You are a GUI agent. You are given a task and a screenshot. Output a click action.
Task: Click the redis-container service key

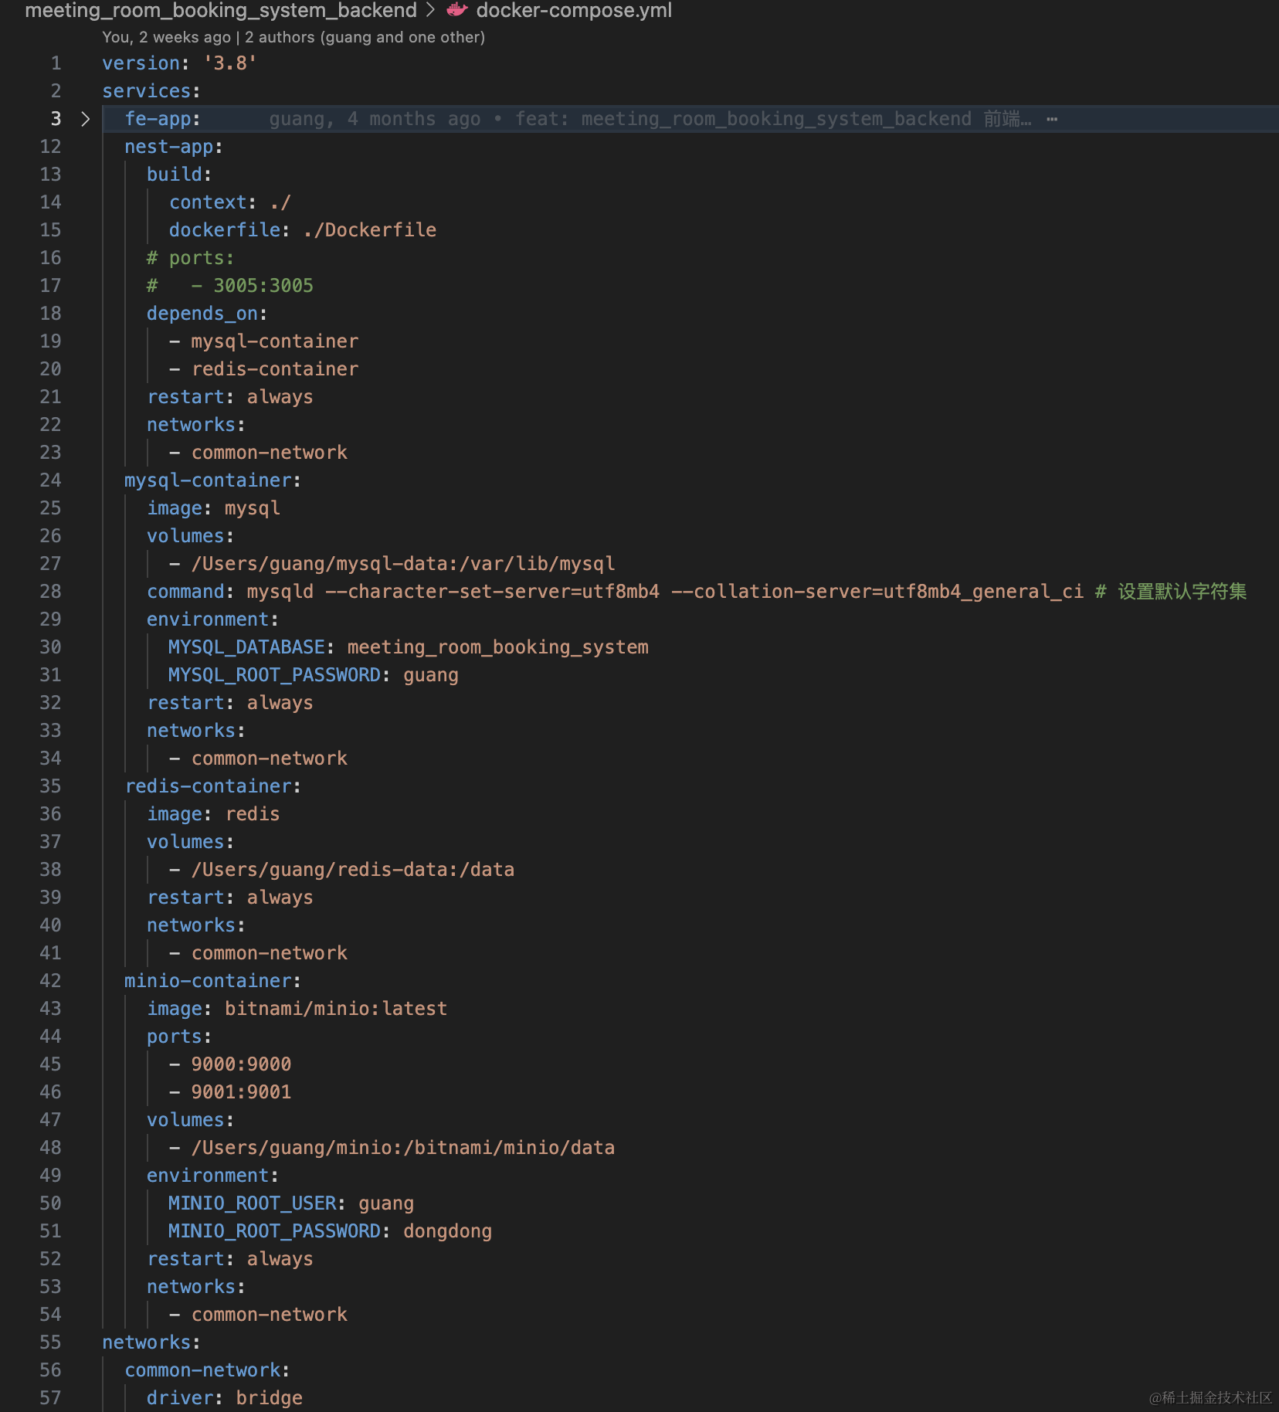tap(209, 786)
